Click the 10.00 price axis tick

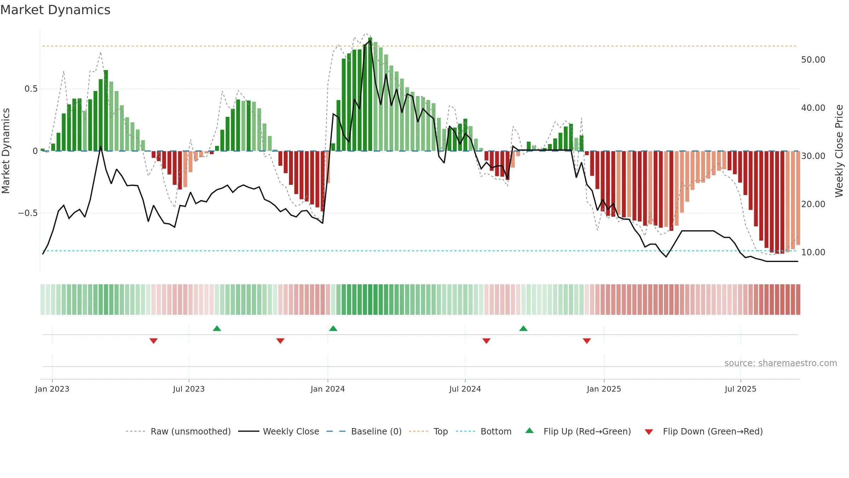[x=813, y=252]
